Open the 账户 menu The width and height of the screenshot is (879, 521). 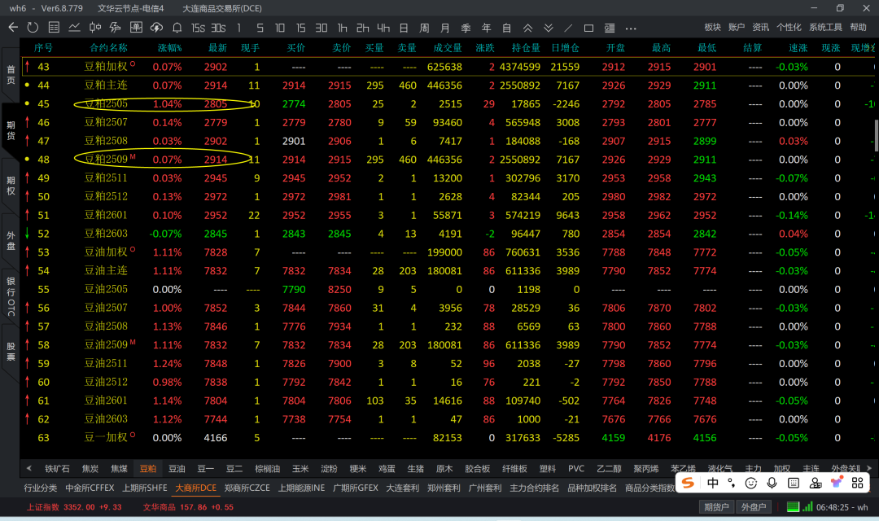pyautogui.click(x=736, y=27)
